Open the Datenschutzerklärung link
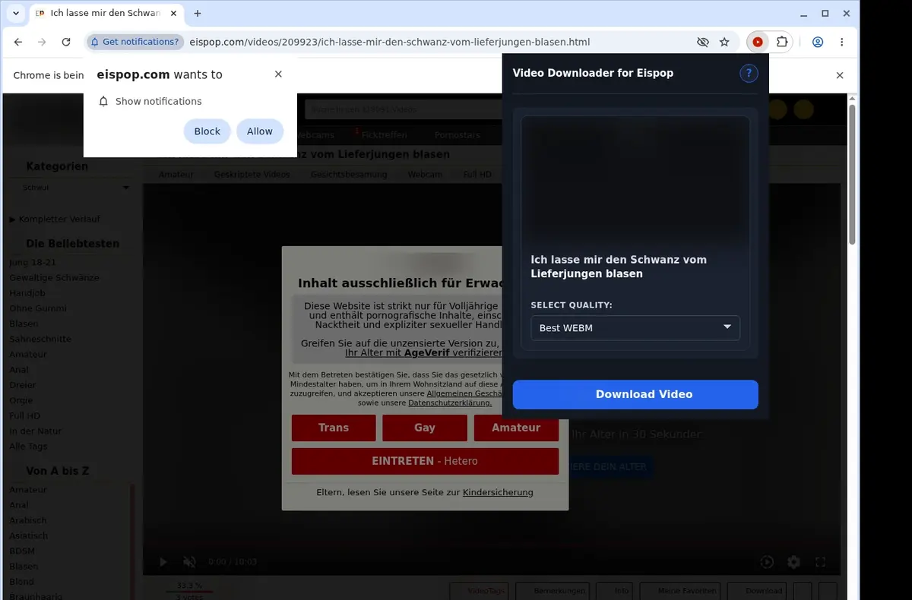912x600 pixels. 450,403
